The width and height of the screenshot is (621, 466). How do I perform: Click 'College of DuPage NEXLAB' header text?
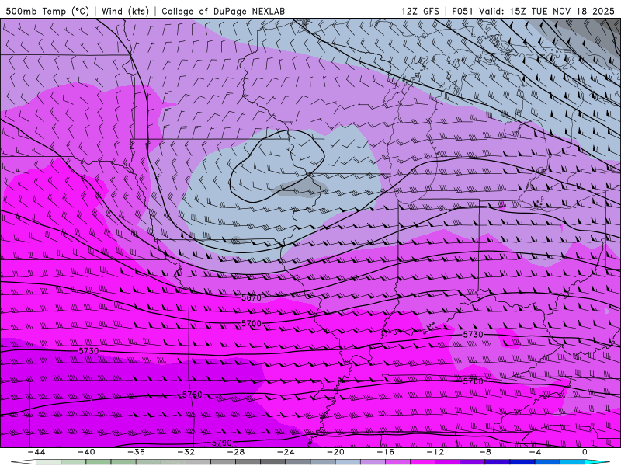tap(223, 11)
